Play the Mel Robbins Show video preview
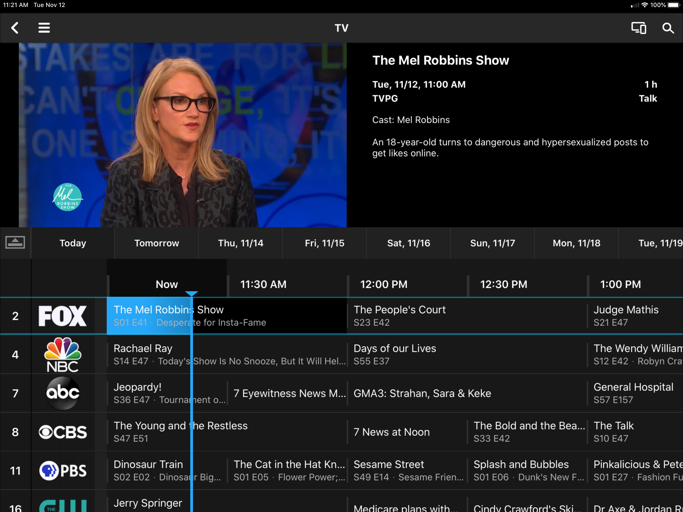 click(x=183, y=135)
